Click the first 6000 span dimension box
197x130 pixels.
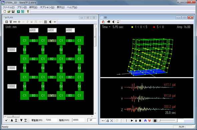coord(34,30)
